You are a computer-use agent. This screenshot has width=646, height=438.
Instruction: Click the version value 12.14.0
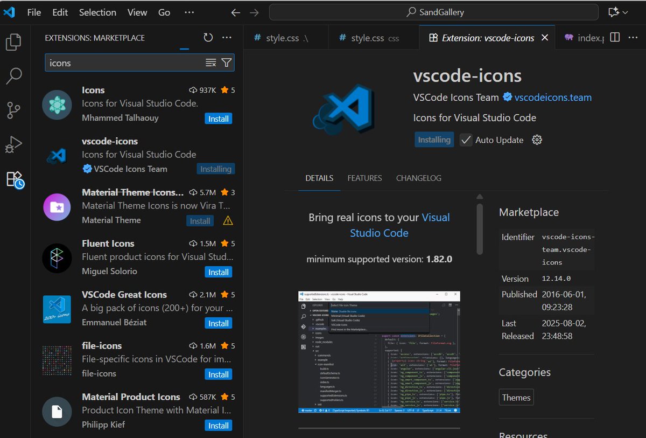tap(556, 279)
